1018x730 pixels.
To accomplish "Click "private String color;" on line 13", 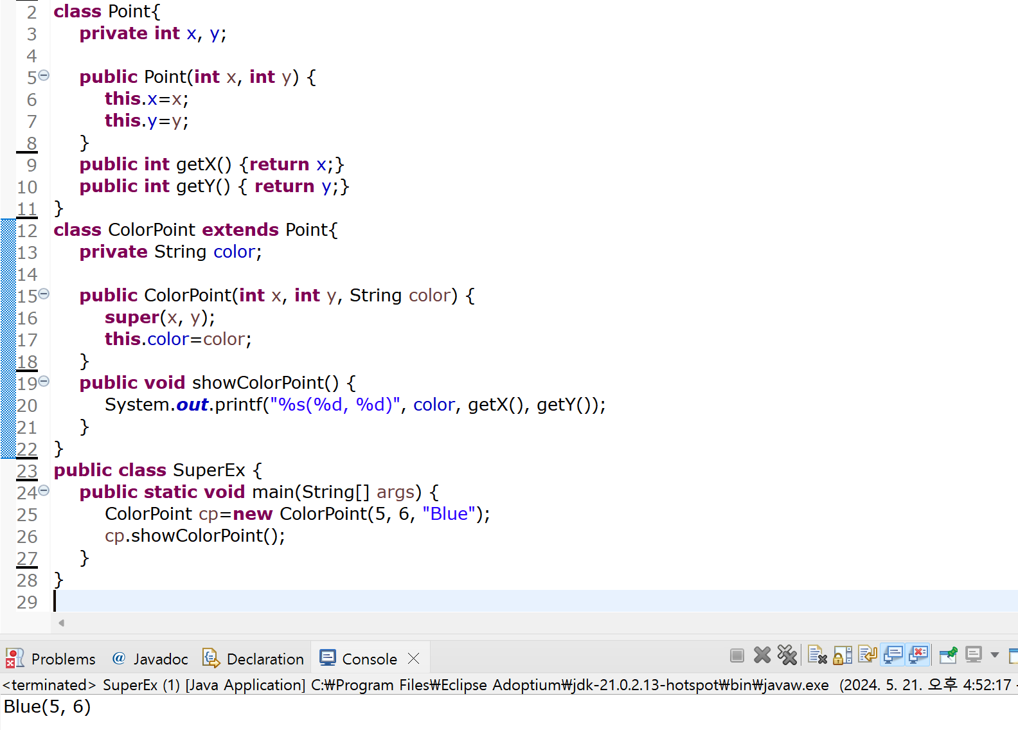I will 171,252.
